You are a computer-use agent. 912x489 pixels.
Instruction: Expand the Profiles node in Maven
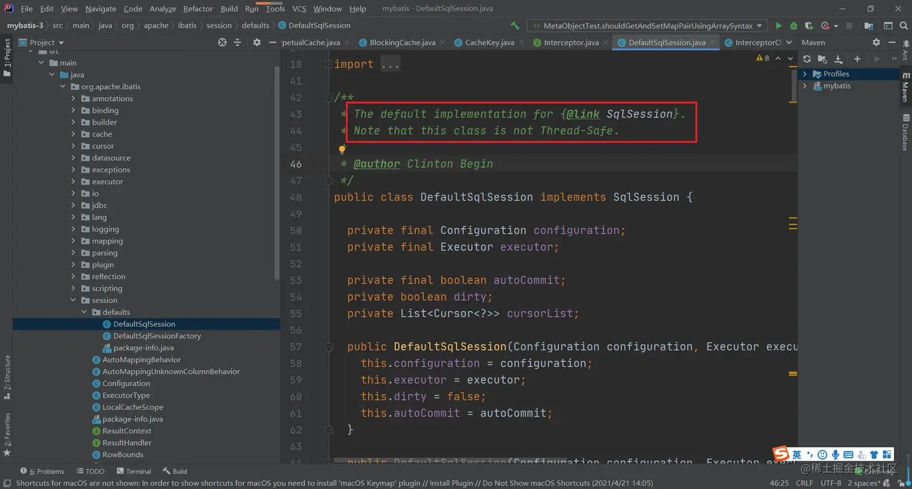tap(805, 74)
